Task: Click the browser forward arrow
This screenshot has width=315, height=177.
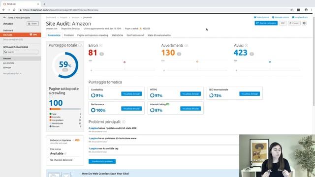Action: (9, 10)
